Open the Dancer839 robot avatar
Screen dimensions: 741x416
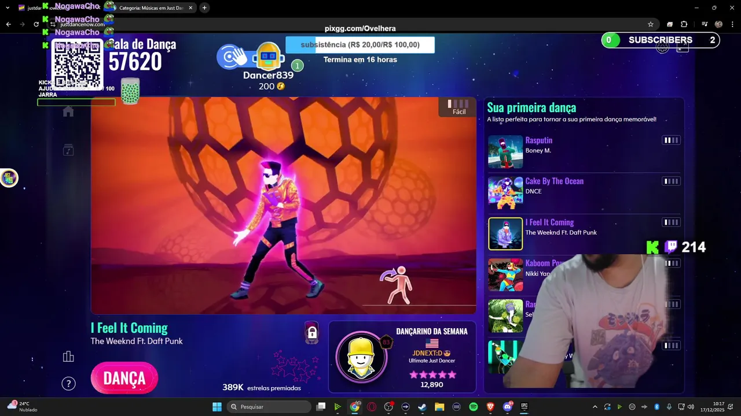[268, 56]
